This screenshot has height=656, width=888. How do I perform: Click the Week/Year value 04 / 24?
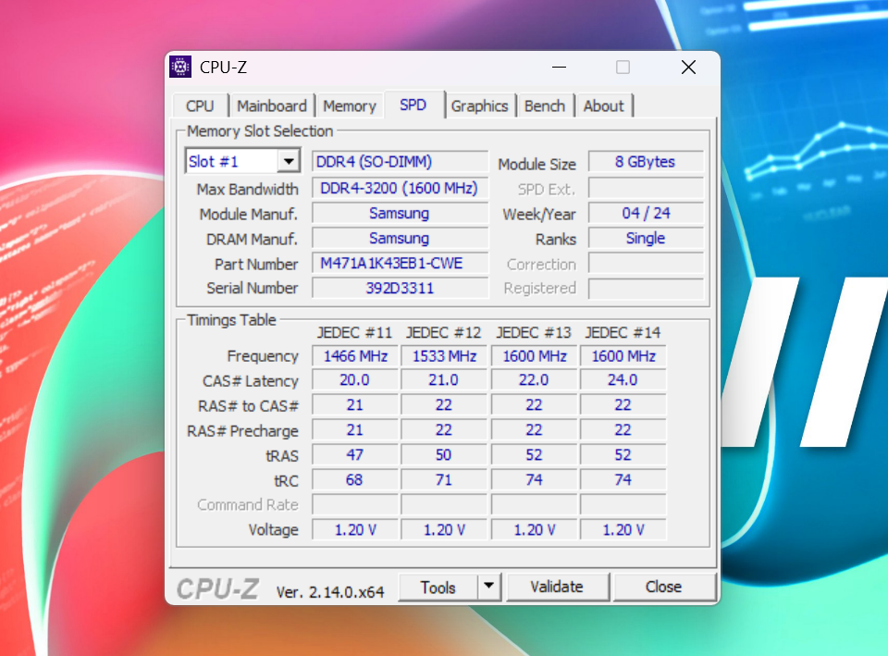[646, 213]
